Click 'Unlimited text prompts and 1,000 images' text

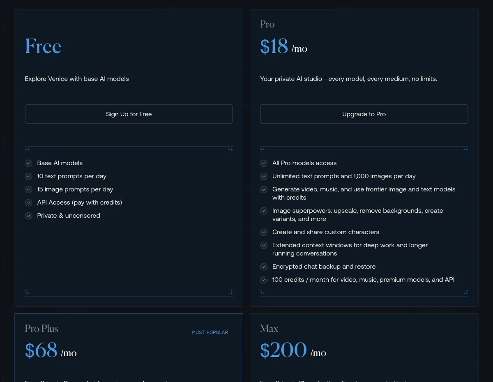[x=344, y=176]
